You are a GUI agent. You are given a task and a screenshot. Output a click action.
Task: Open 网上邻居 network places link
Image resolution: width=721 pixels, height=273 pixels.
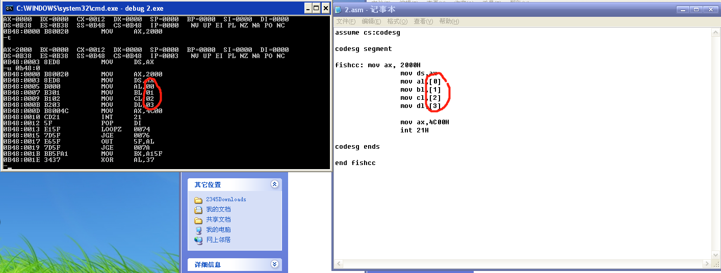tap(218, 240)
